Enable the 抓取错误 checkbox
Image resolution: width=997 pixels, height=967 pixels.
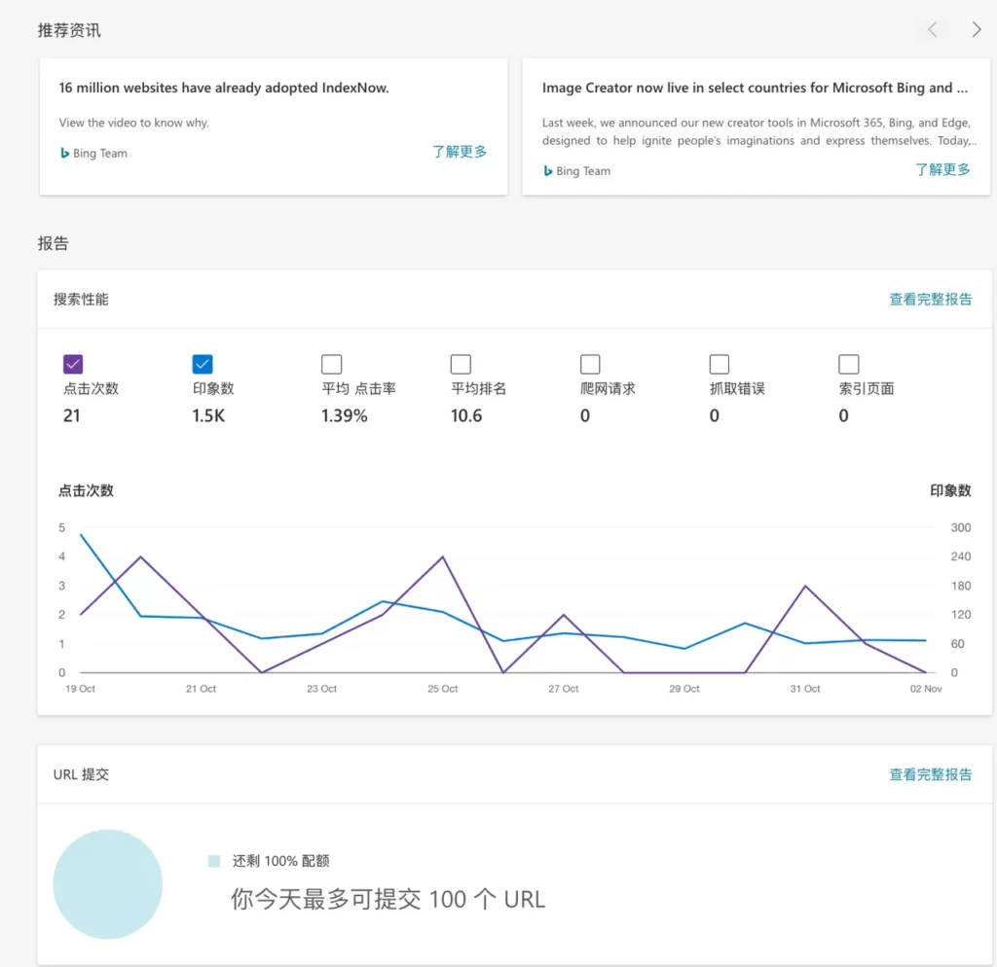720,364
